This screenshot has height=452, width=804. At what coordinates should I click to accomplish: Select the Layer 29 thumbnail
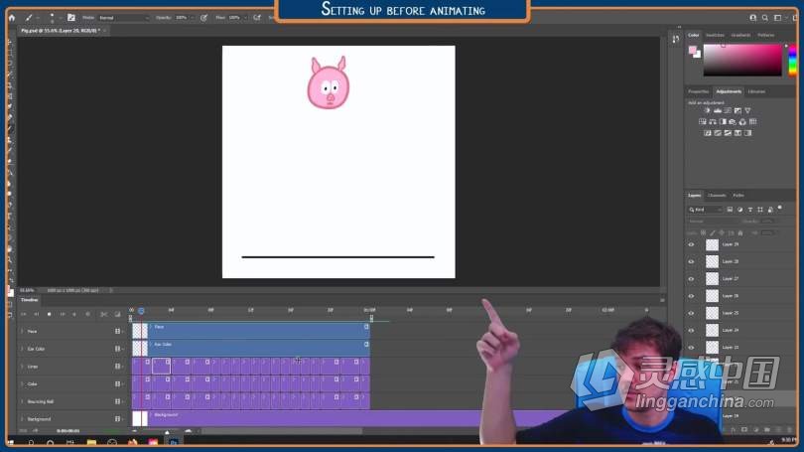click(x=713, y=244)
